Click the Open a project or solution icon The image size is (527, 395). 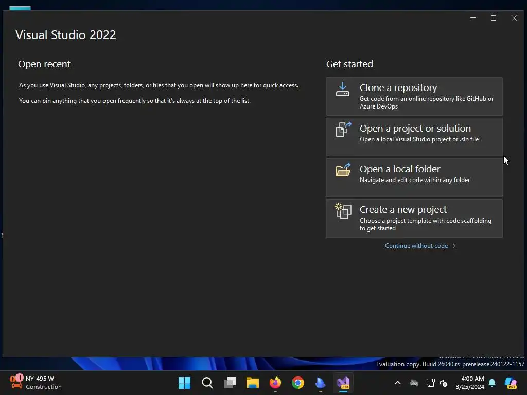point(343,129)
